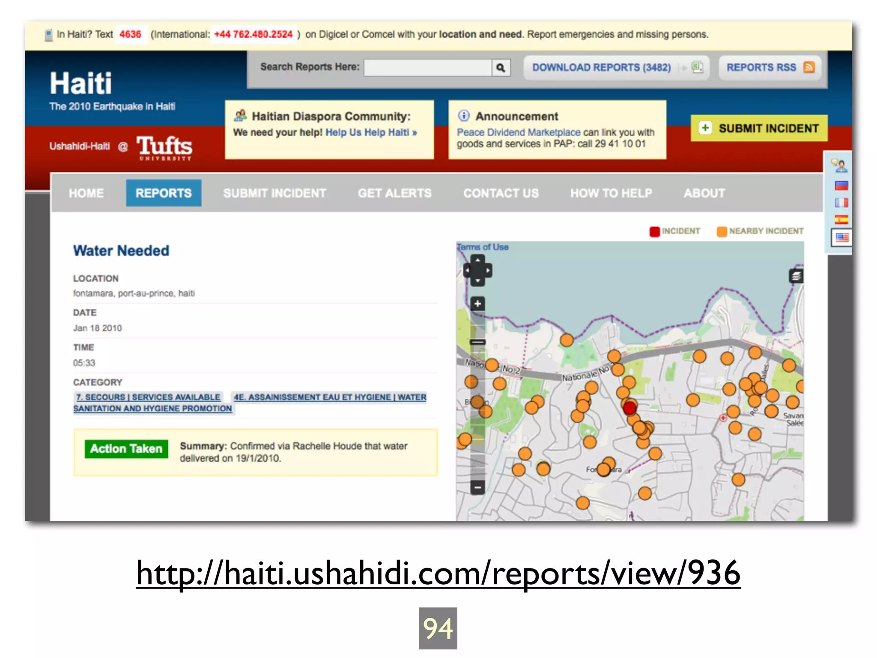This screenshot has width=877, height=658.
Task: Click the Haiti site title
Action: pyautogui.click(x=81, y=83)
